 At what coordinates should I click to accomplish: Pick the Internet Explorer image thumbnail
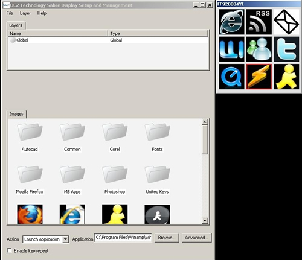click(72, 214)
